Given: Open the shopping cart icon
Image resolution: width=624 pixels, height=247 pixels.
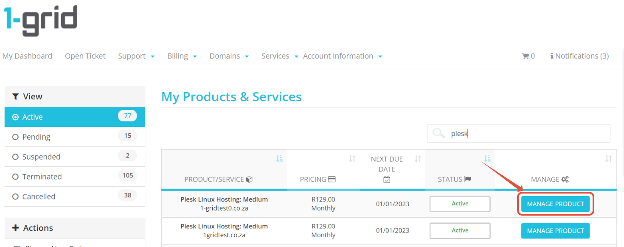Looking at the screenshot, I should pos(526,56).
